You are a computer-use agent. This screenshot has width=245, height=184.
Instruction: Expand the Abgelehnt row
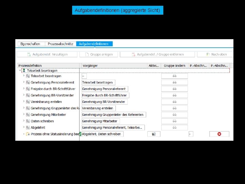point(24,127)
